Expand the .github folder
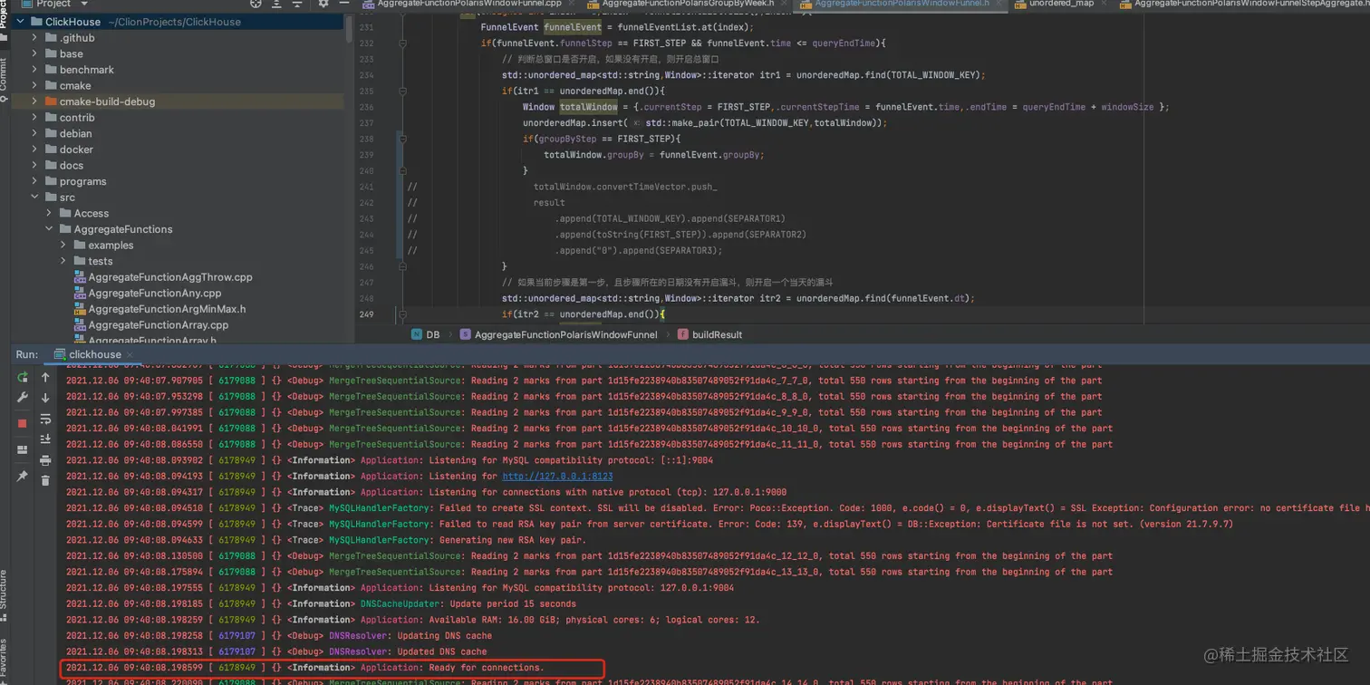Screen dimensions: 1370x685 [x=34, y=38]
